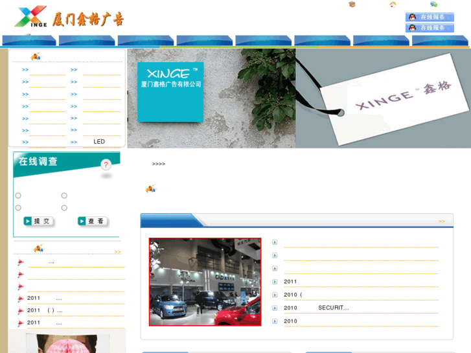Open the lower 在线服务 QQ service button
Screen dimensions: 471x353
pyautogui.click(x=430, y=28)
